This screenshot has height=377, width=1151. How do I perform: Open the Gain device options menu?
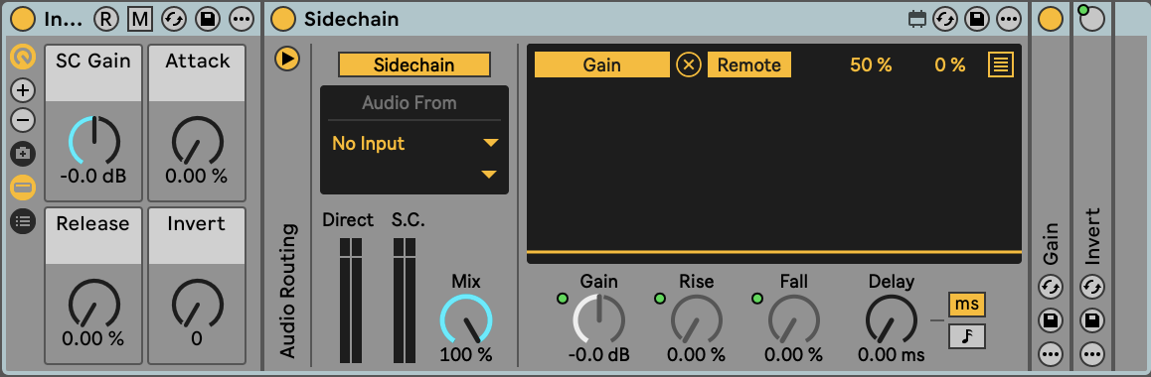1051,354
